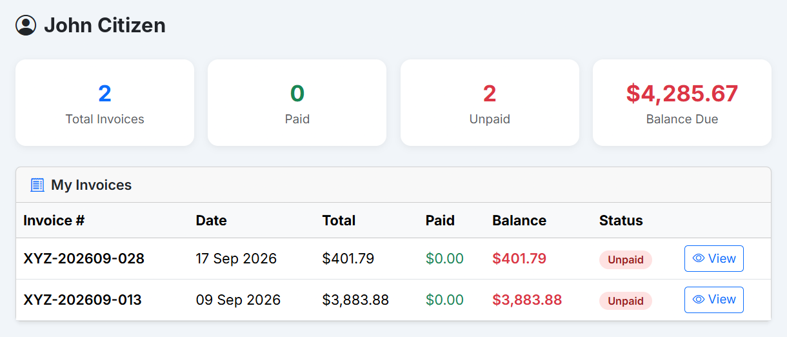Select invoice number XYZ-202609-013
787x337 pixels.
click(x=83, y=300)
